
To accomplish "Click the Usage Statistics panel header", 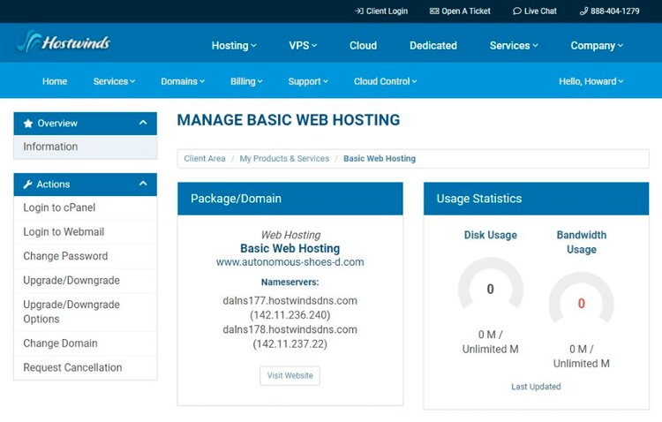I will (536, 199).
